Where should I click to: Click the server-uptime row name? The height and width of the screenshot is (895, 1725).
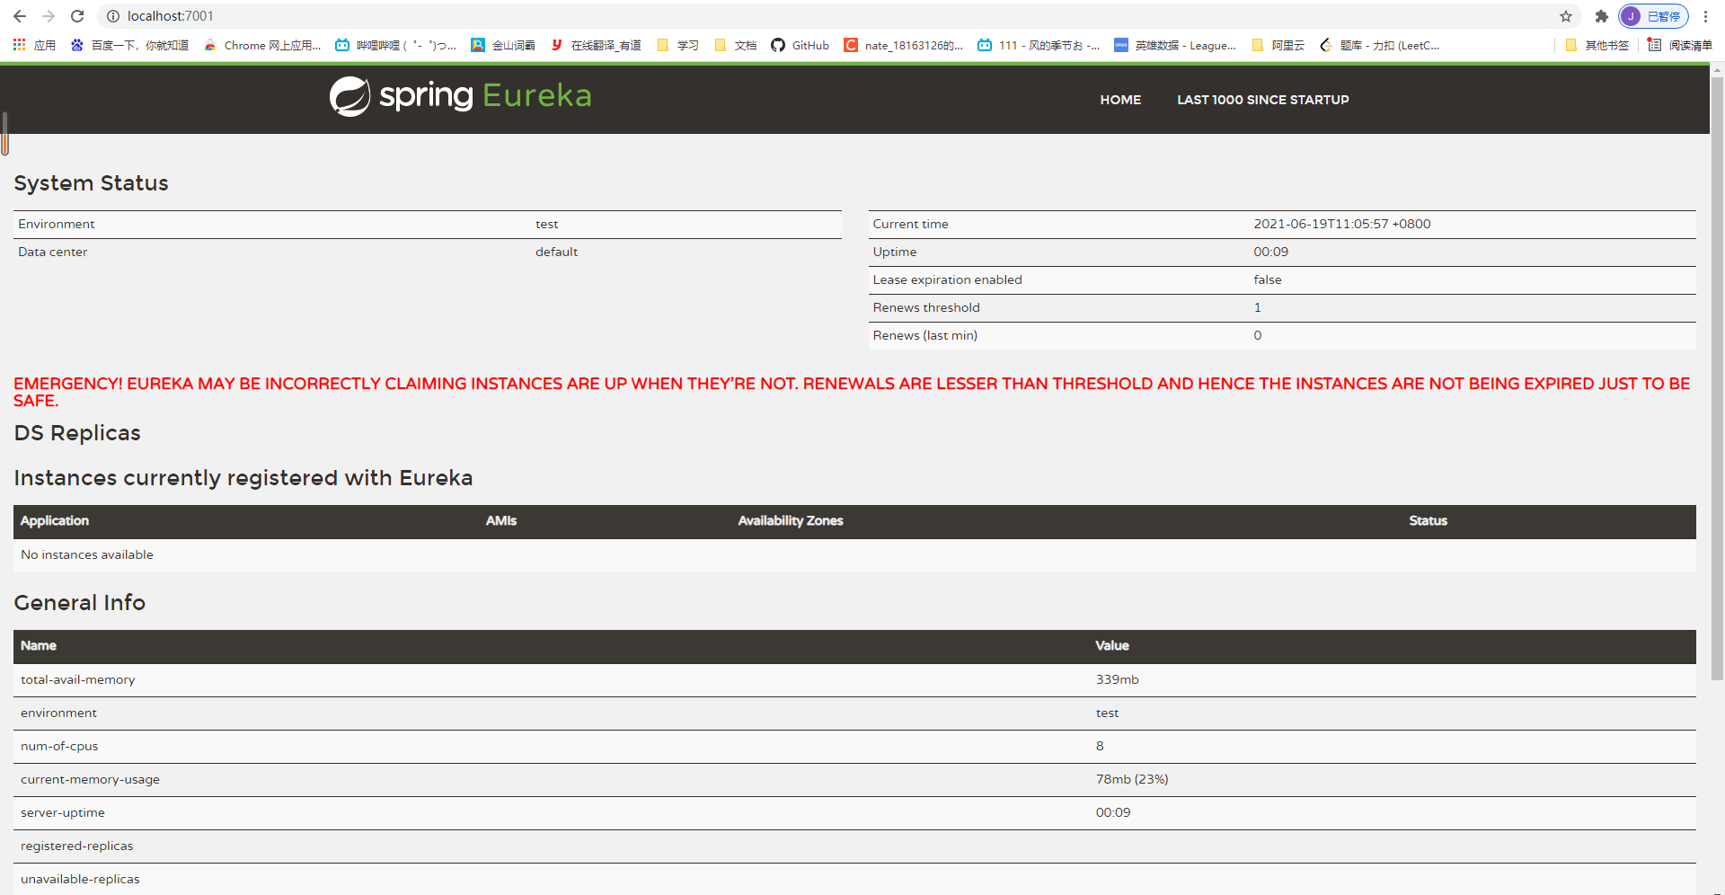tap(63, 812)
